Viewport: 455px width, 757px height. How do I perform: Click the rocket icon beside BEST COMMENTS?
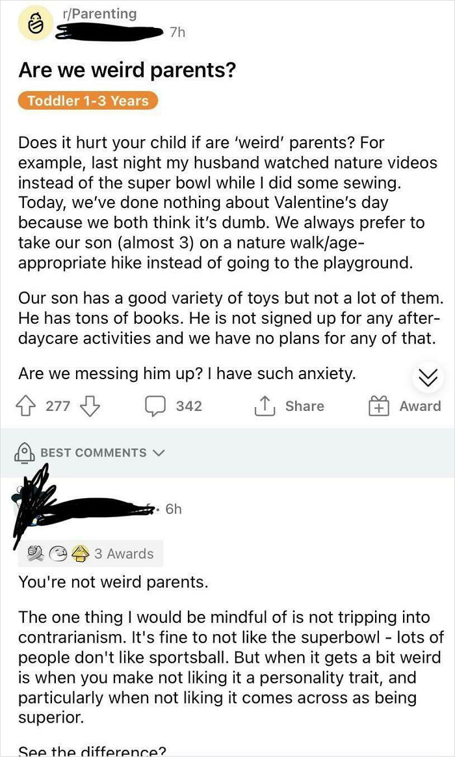click(x=25, y=452)
